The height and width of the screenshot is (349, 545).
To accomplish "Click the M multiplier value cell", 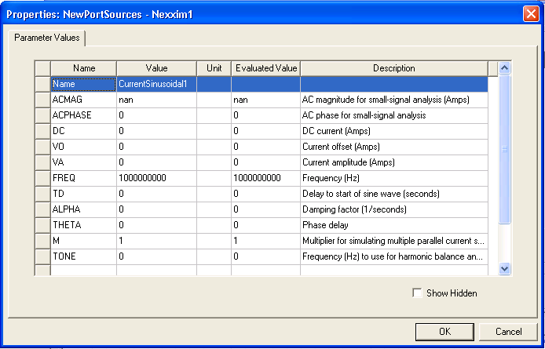I will click(155, 241).
